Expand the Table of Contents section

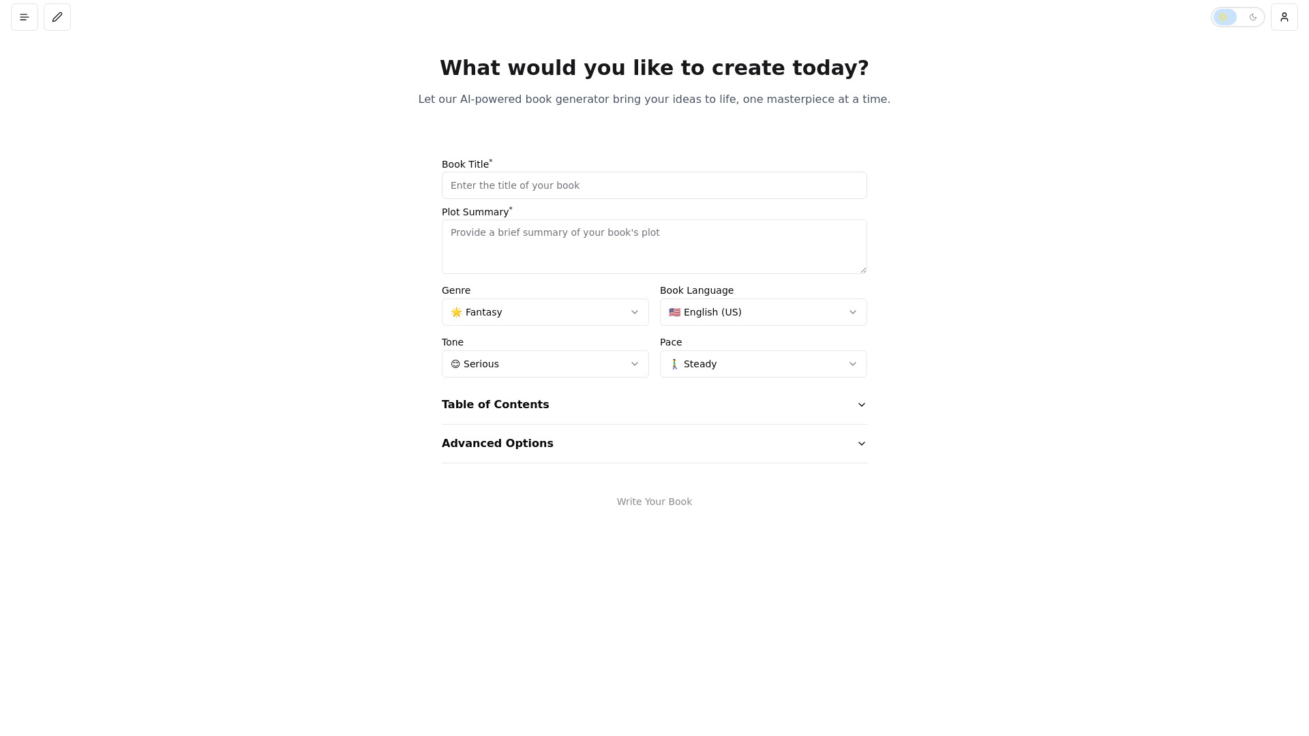(861, 404)
